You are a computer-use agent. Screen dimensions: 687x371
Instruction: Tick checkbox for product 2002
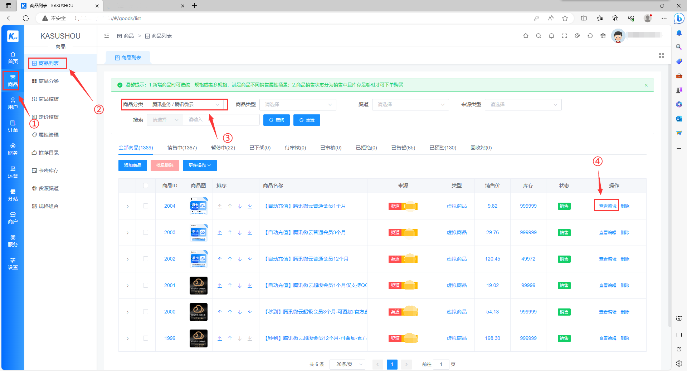(x=146, y=259)
